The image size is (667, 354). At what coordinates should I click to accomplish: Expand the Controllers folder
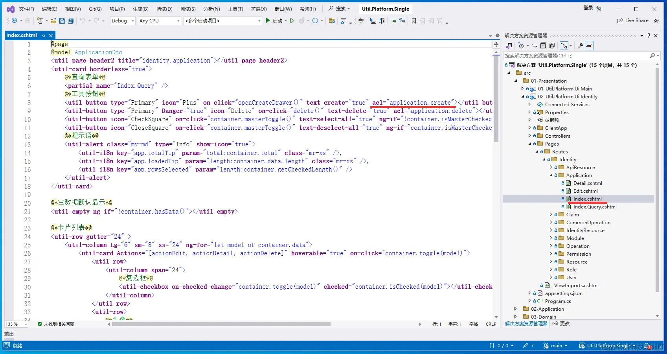click(529, 136)
